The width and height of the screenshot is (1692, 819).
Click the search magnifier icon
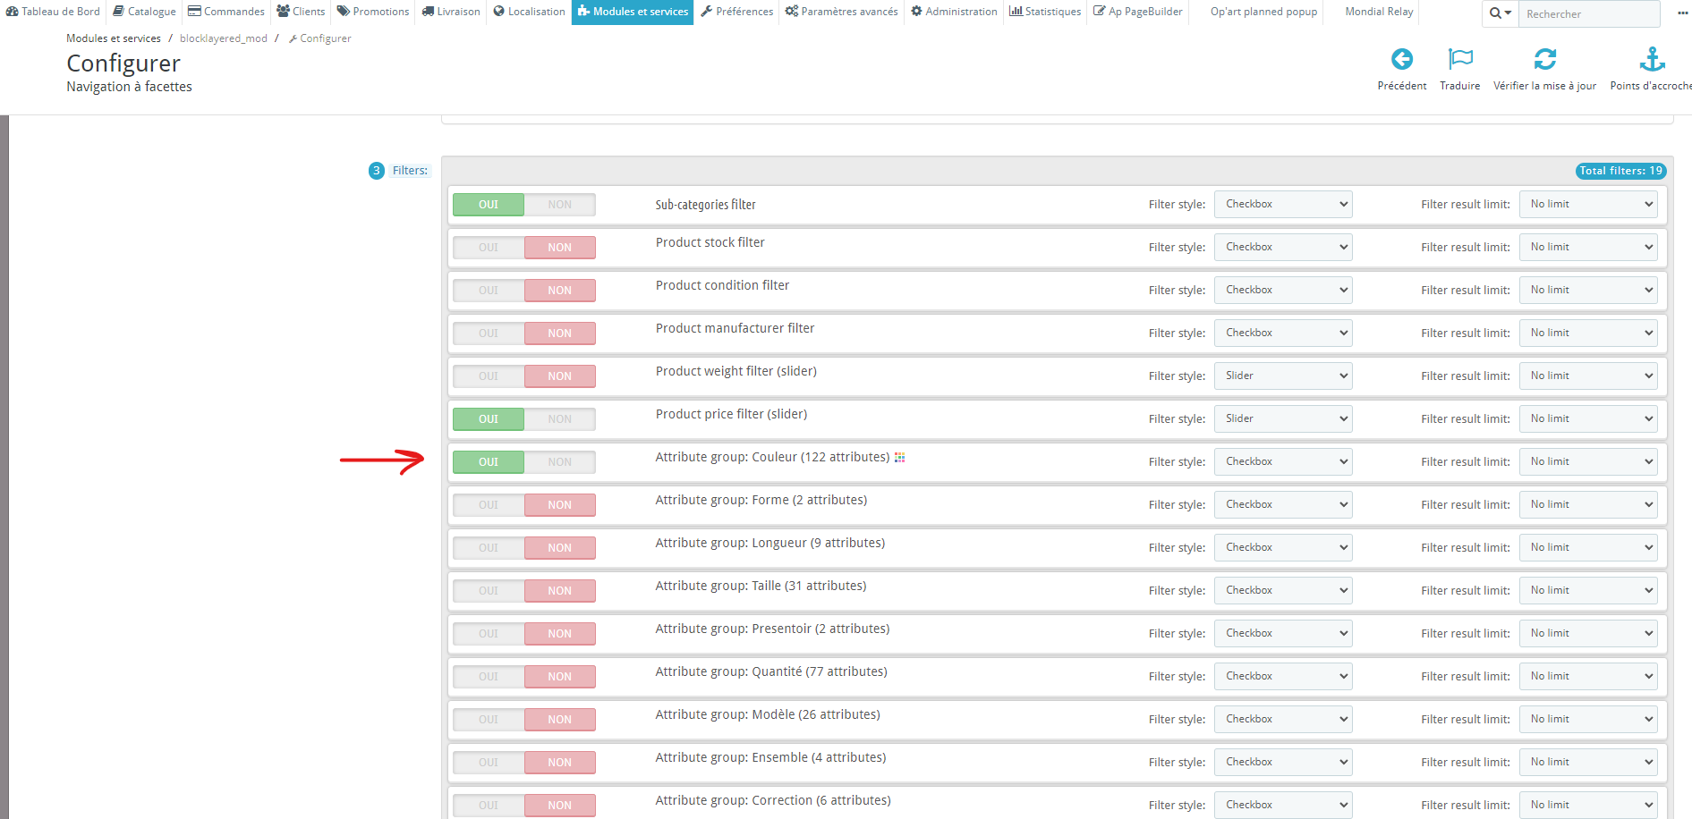point(1496,13)
